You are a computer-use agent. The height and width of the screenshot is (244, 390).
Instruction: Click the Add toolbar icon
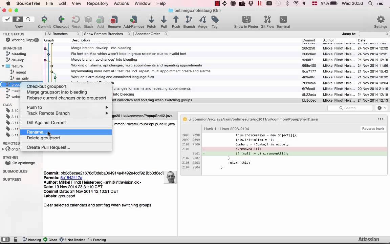(x=100, y=19)
